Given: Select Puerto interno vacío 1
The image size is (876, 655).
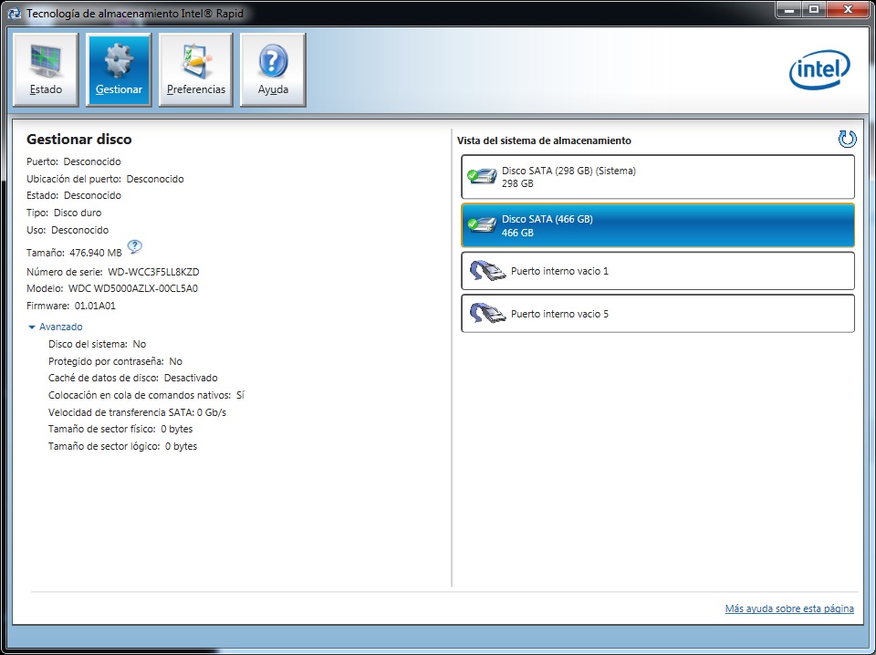Looking at the screenshot, I should click(x=658, y=271).
